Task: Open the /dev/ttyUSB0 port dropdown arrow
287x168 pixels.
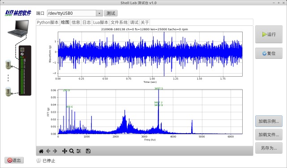Action: pos(99,13)
